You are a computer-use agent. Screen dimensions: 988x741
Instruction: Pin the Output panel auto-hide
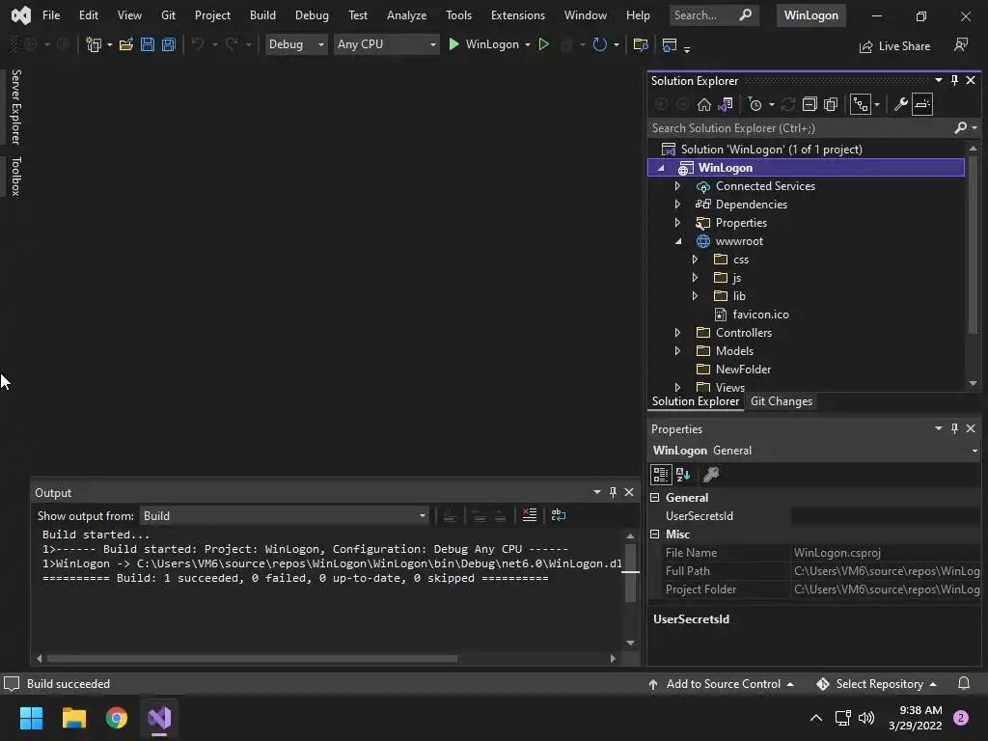613,492
